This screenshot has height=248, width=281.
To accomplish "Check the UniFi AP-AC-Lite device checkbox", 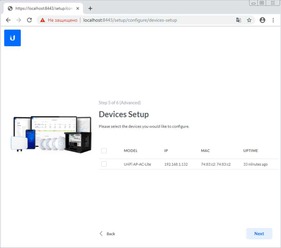I will click(104, 164).
